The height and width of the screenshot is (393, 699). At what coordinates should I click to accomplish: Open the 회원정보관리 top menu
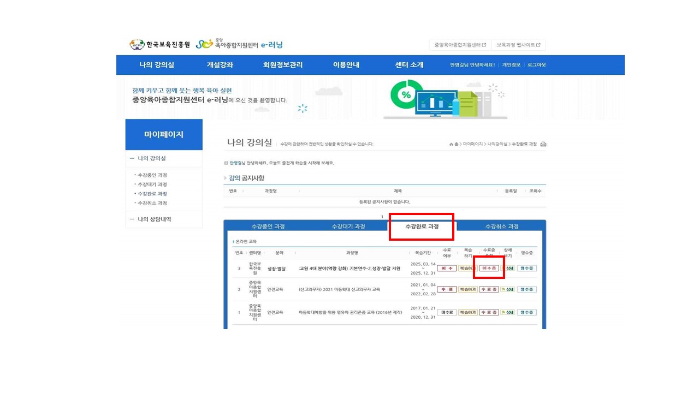tap(282, 65)
